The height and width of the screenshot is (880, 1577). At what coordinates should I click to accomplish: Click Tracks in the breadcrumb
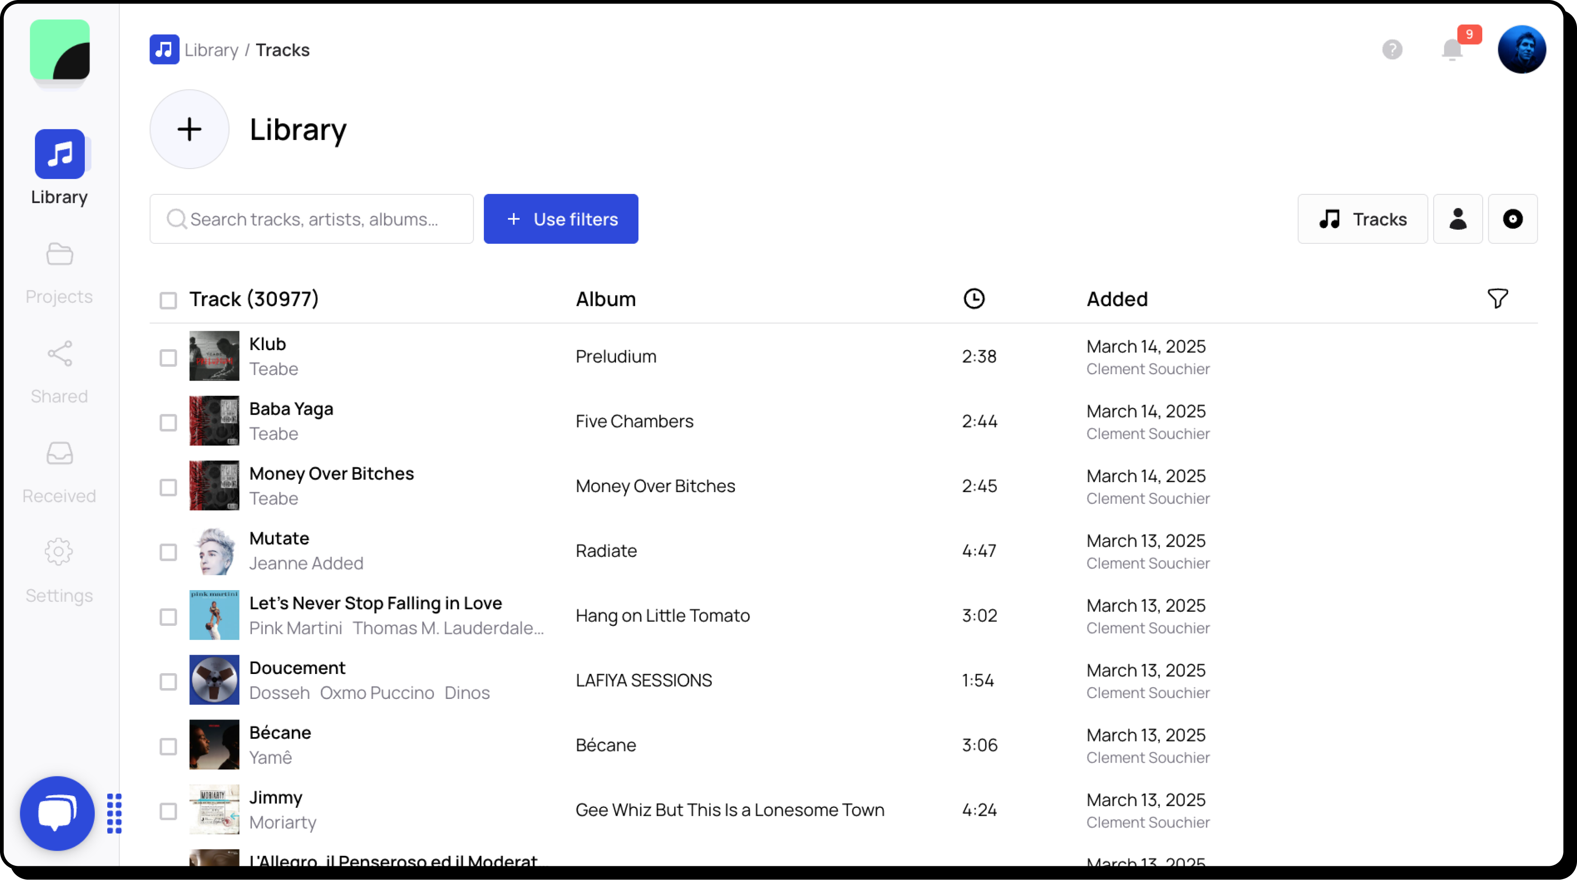[x=282, y=50]
